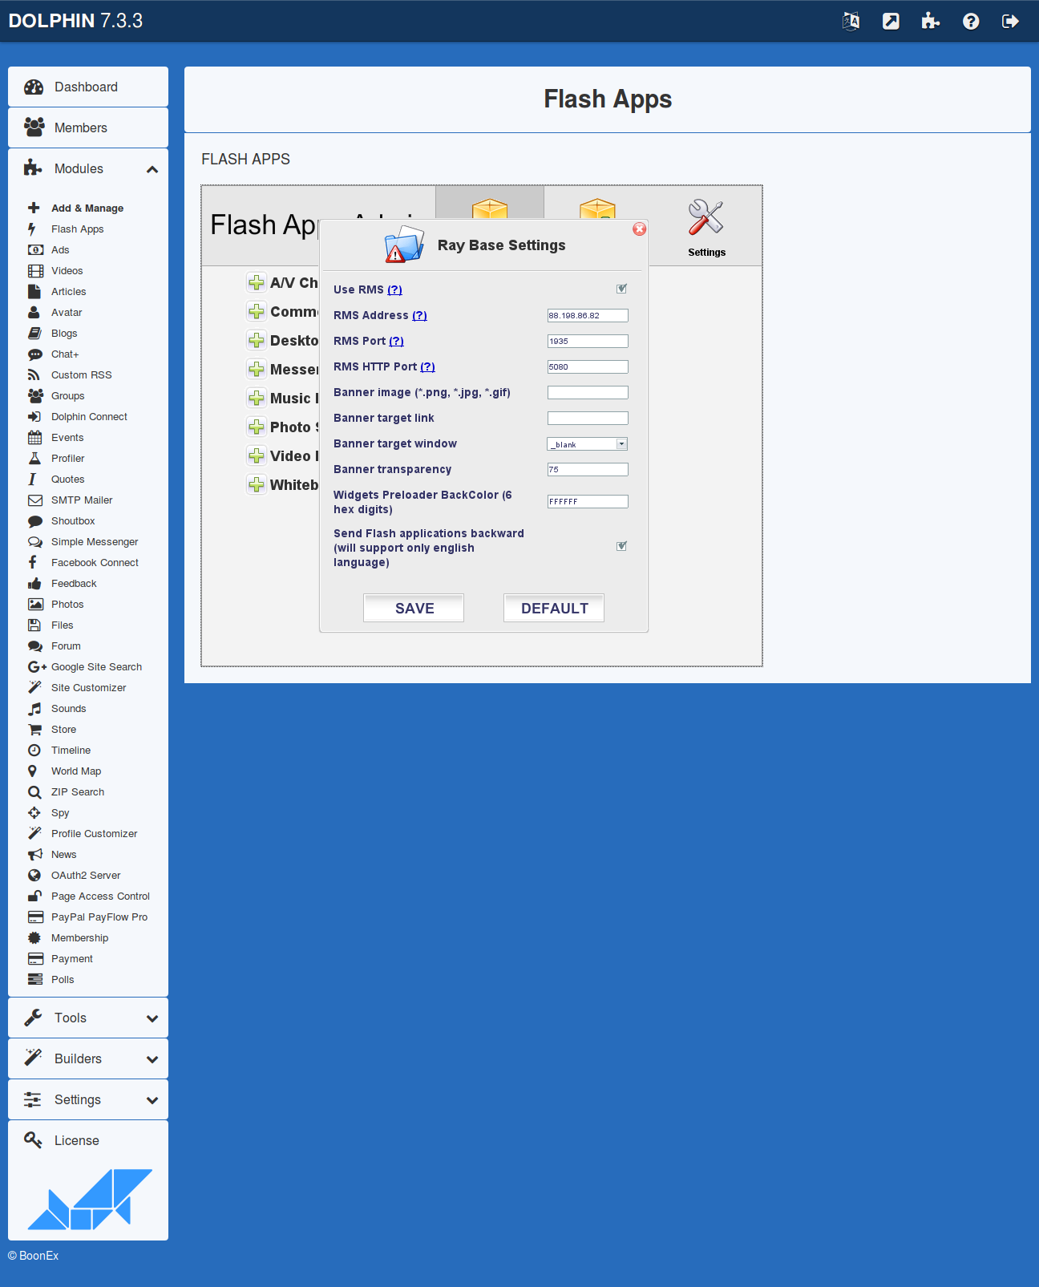Image resolution: width=1039 pixels, height=1287 pixels.
Task: Open the RMS HTTP Port (?) help link
Action: (427, 366)
